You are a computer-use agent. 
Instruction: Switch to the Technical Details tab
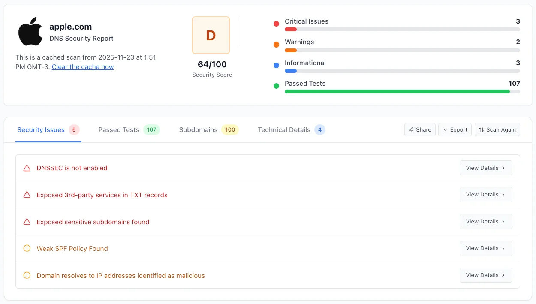292,130
